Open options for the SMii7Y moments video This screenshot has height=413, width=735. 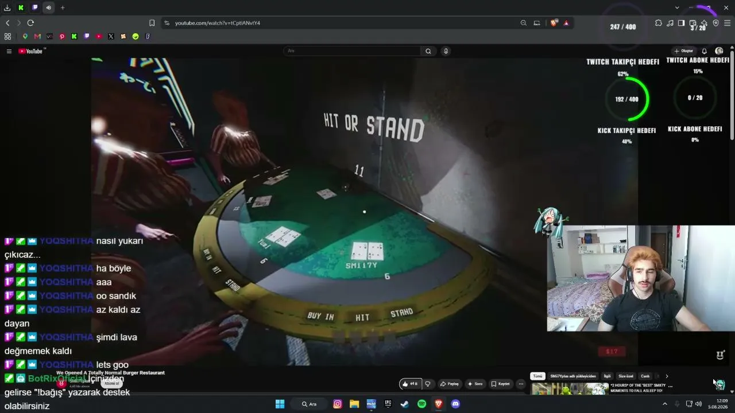[x=670, y=386]
